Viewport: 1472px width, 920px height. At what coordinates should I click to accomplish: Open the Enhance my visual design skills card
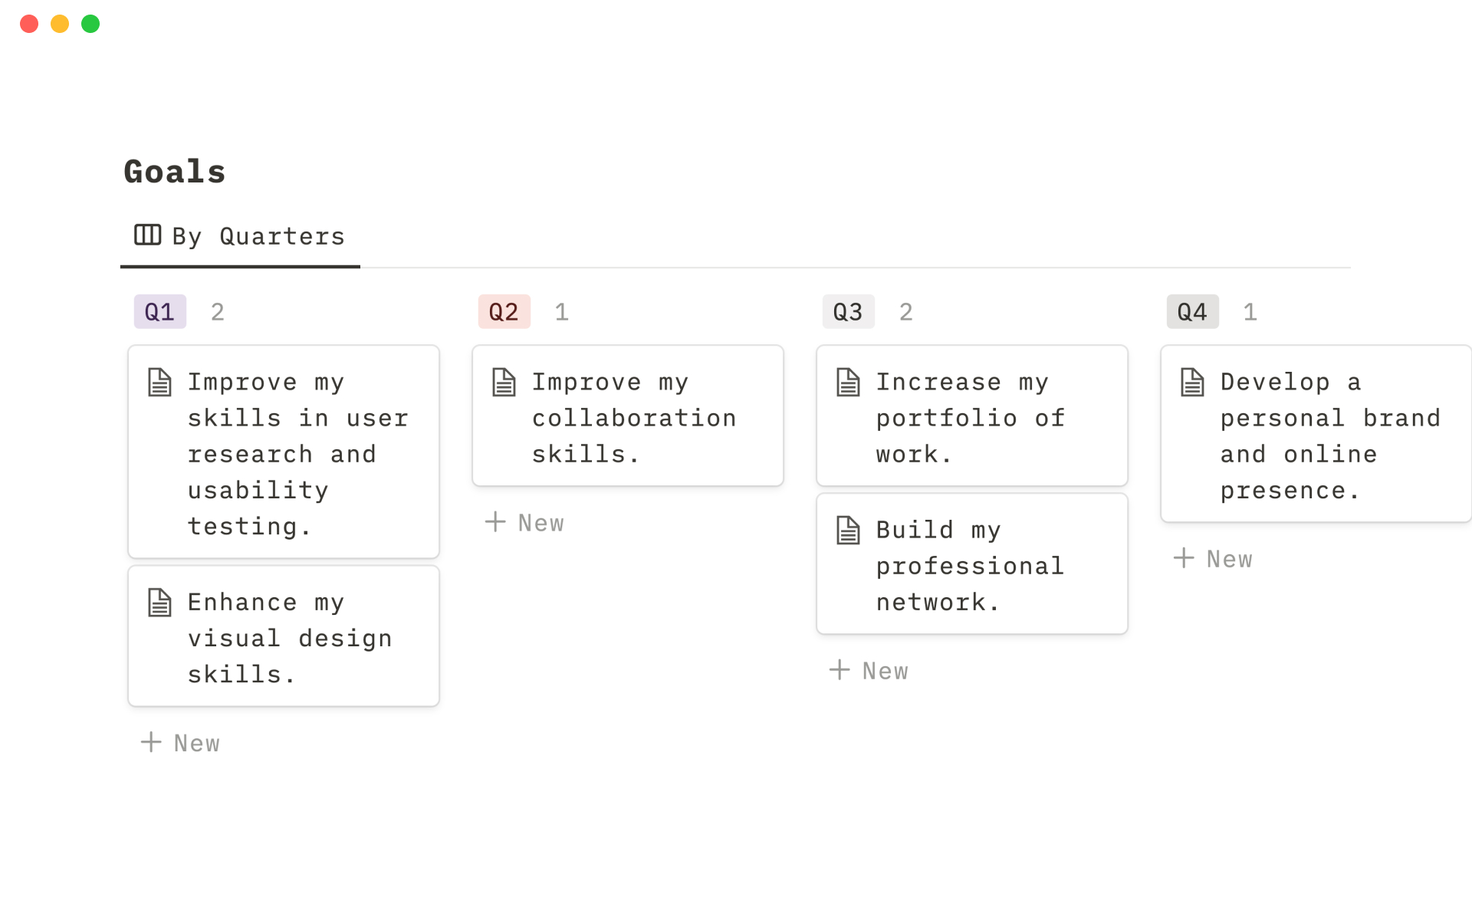(x=290, y=638)
